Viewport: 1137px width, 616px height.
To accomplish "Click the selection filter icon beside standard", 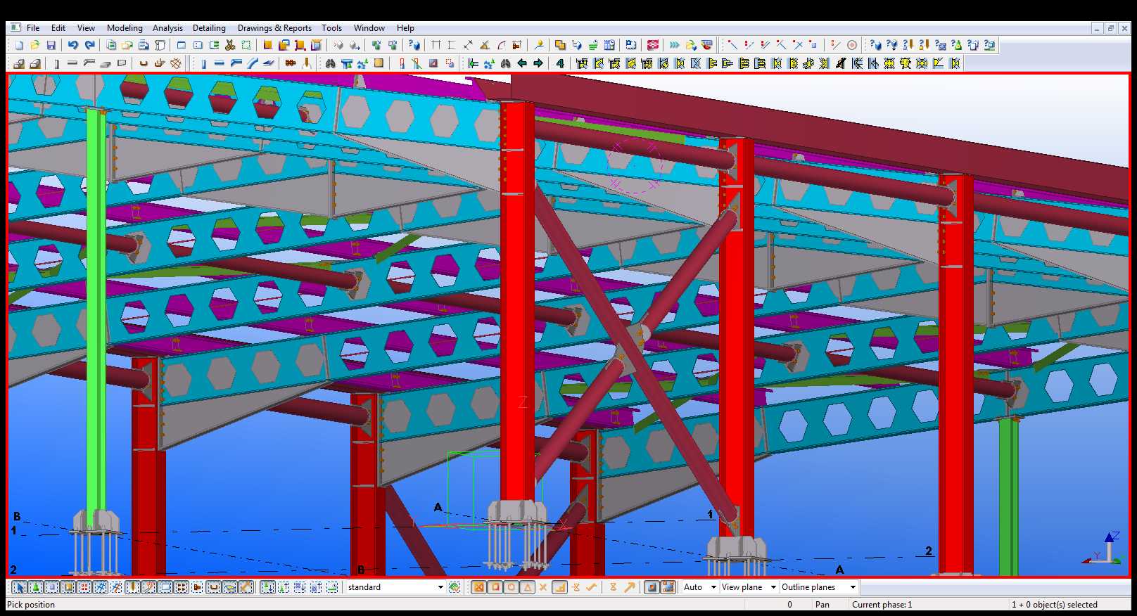I will click(x=455, y=587).
